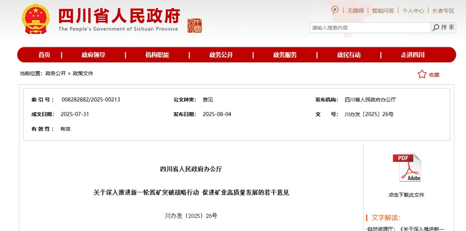Viewport: 466px width, 231px height.
Task: Open the 智能问答 link
Action: (383, 11)
